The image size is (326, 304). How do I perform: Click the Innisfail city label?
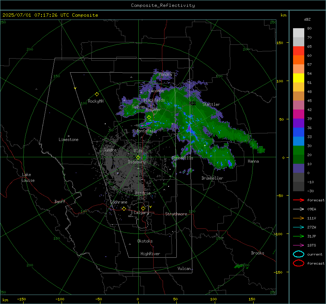pyautogui.click(x=146, y=131)
